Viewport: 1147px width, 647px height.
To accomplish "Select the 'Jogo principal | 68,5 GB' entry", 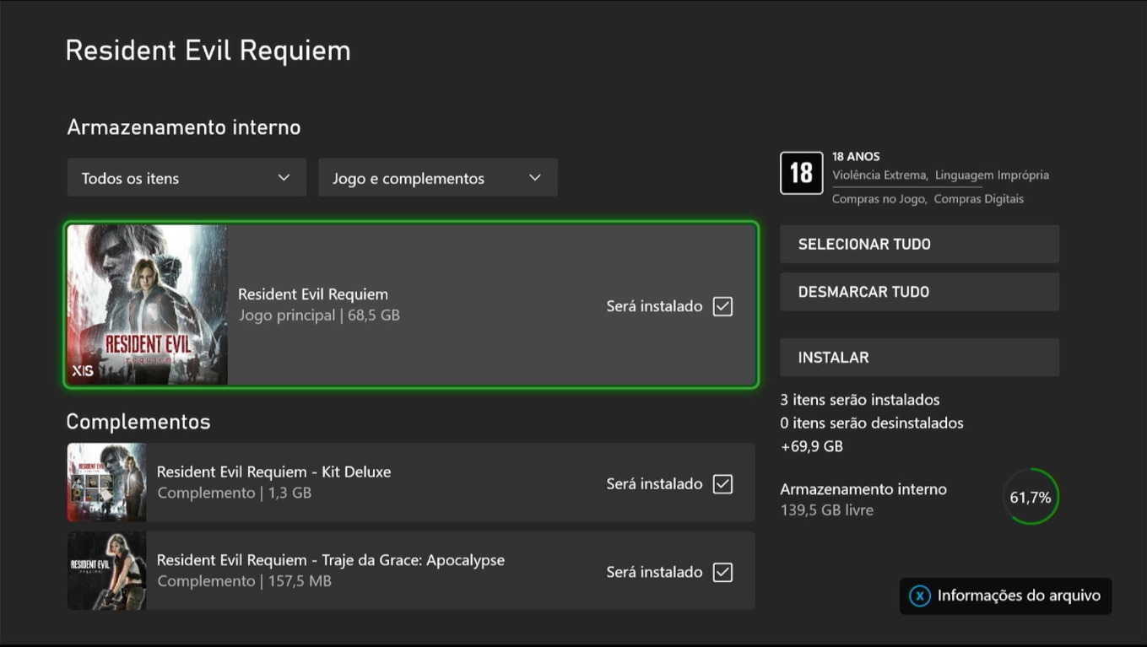I will click(319, 315).
